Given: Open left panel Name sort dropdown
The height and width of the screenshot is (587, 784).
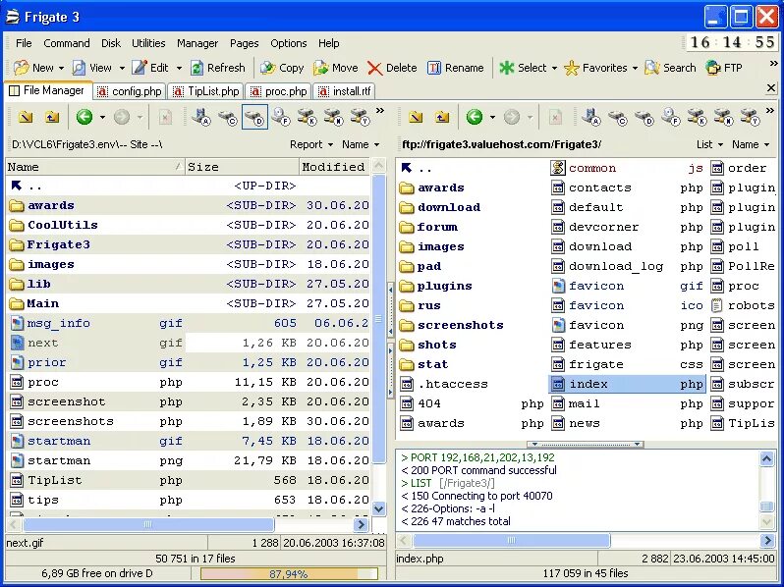Looking at the screenshot, I should pyautogui.click(x=361, y=145).
